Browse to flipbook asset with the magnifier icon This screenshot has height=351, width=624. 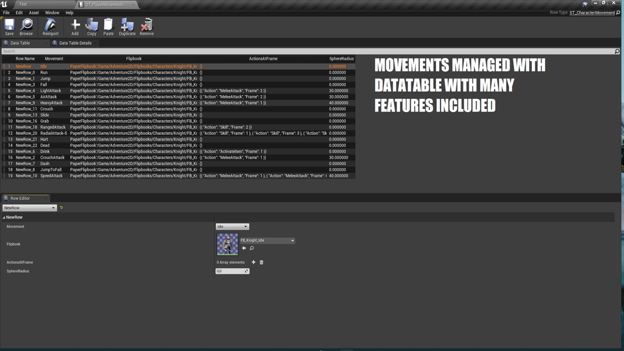[x=252, y=248]
